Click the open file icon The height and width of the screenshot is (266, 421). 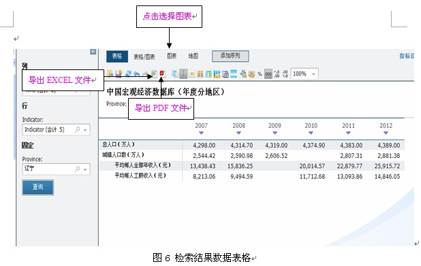[x=110, y=73]
